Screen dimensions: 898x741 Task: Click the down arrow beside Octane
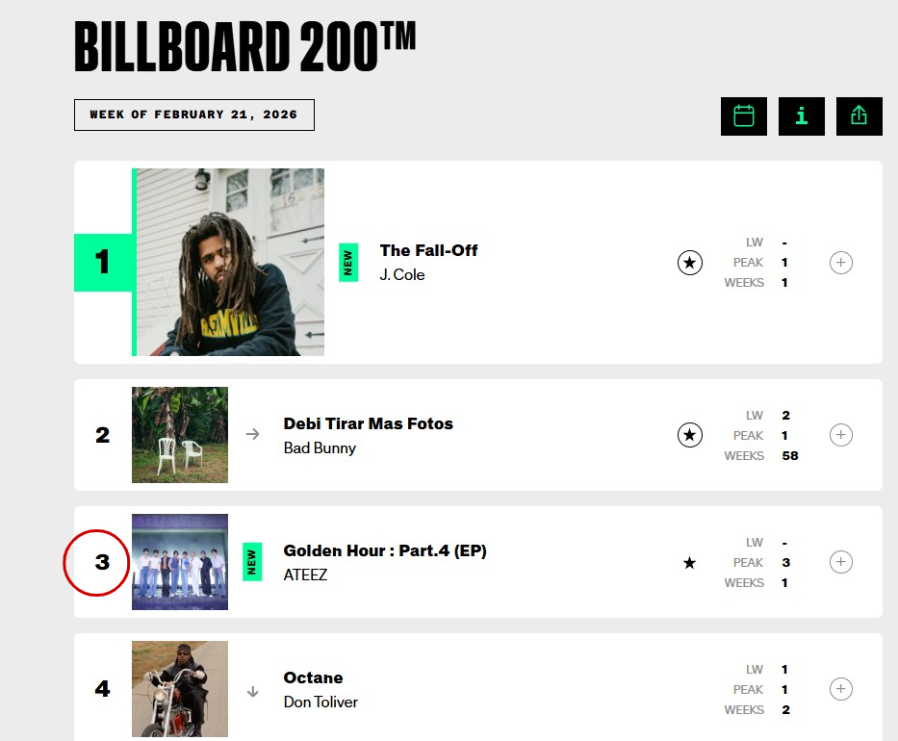coord(253,690)
